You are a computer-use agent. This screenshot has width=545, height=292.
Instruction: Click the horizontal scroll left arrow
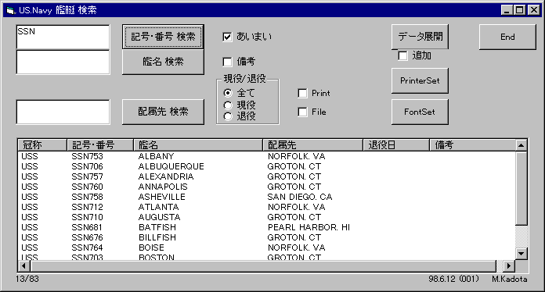coord(23,266)
